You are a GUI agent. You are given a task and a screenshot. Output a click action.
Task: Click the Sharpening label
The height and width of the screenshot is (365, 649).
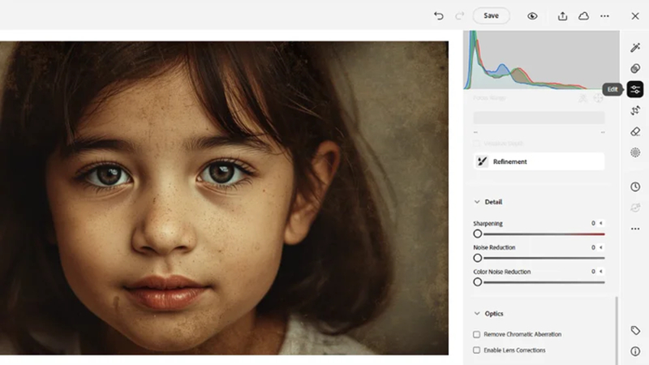point(488,224)
